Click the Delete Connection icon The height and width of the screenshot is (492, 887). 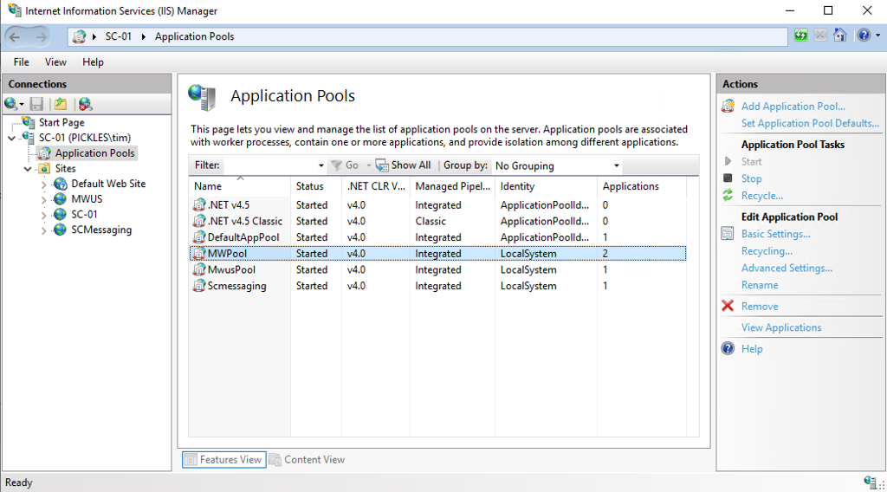85,104
